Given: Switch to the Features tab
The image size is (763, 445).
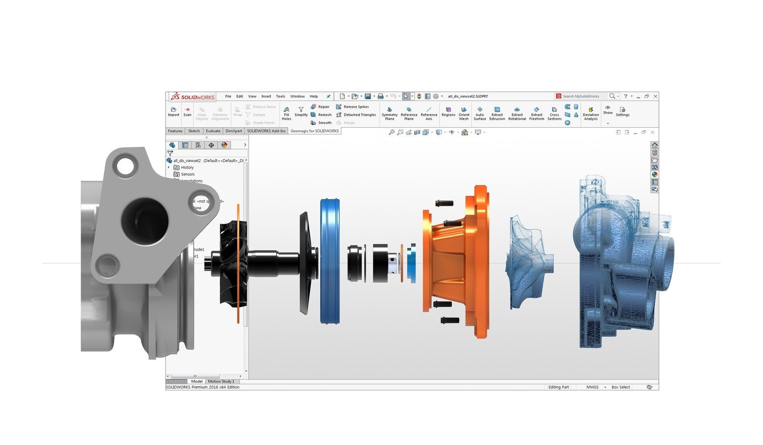Looking at the screenshot, I should click(175, 131).
